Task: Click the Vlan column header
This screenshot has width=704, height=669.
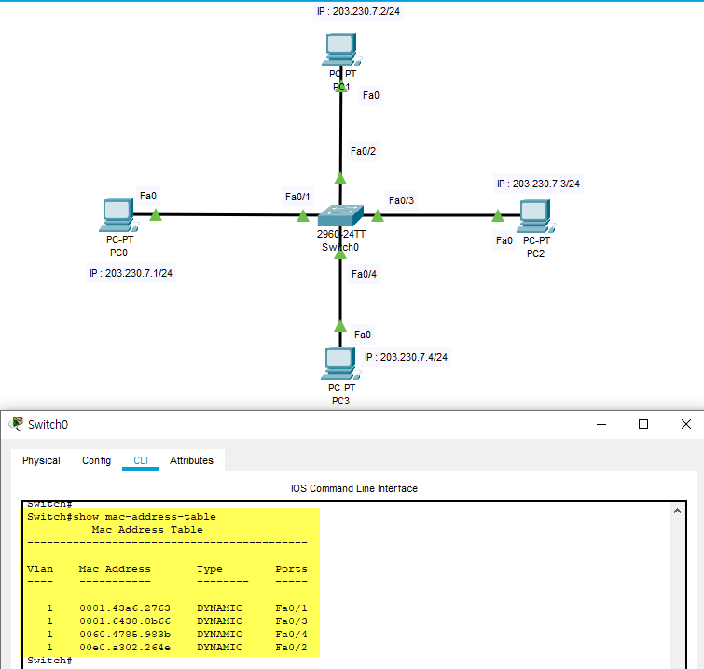Action: coord(40,569)
